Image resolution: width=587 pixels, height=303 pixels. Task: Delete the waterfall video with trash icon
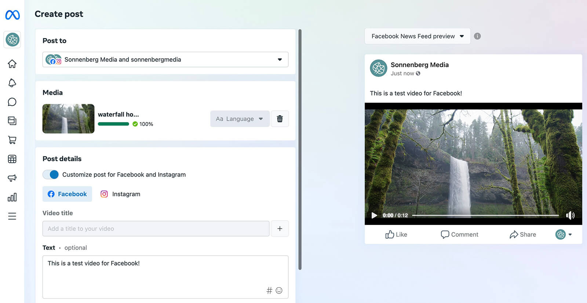[280, 119]
